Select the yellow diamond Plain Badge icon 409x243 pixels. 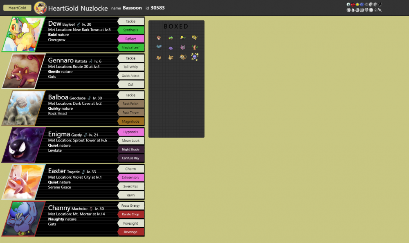357,4
